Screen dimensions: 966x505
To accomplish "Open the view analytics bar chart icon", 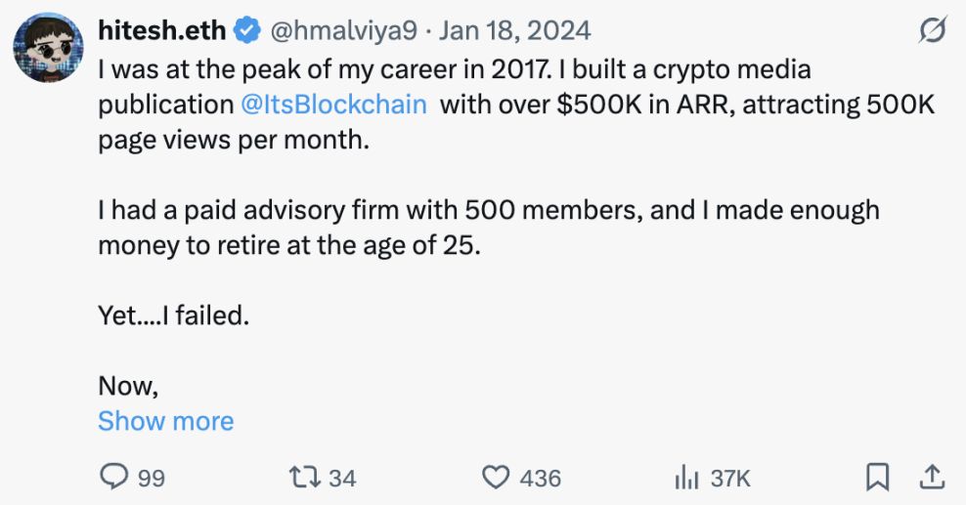I will coord(687,477).
